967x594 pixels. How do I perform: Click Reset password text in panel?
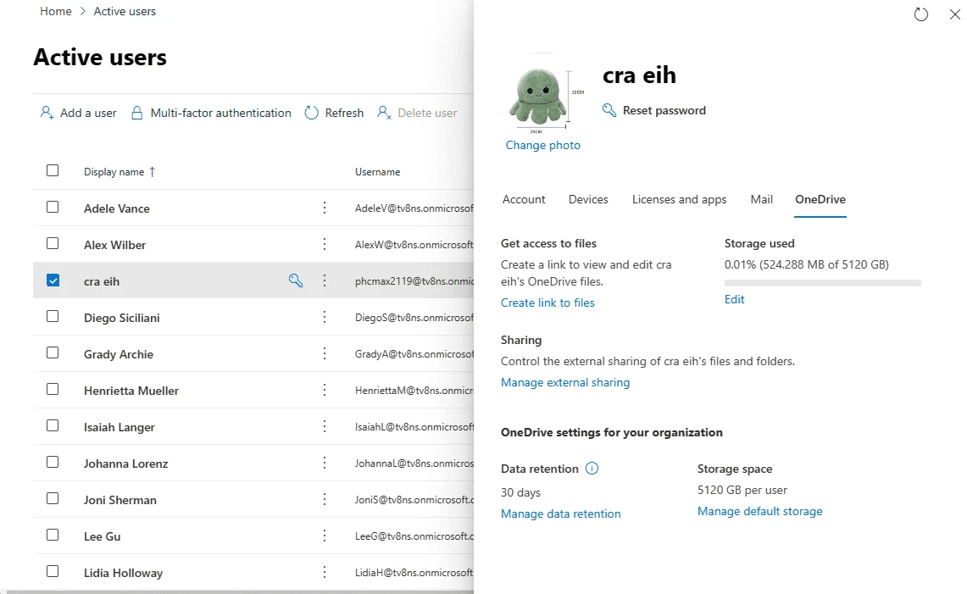coord(664,110)
